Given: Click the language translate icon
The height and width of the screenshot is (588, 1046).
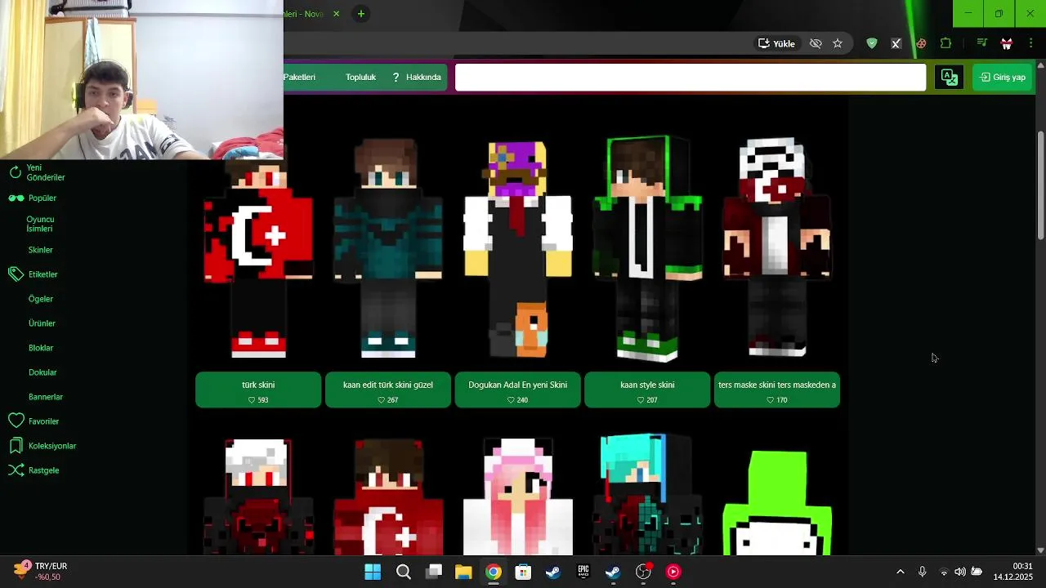Looking at the screenshot, I should click(x=949, y=77).
